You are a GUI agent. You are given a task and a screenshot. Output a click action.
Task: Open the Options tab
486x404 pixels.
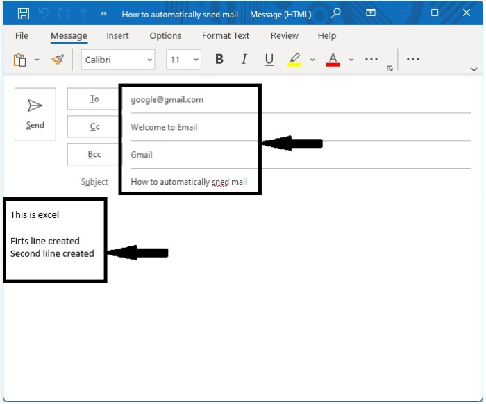(x=165, y=35)
